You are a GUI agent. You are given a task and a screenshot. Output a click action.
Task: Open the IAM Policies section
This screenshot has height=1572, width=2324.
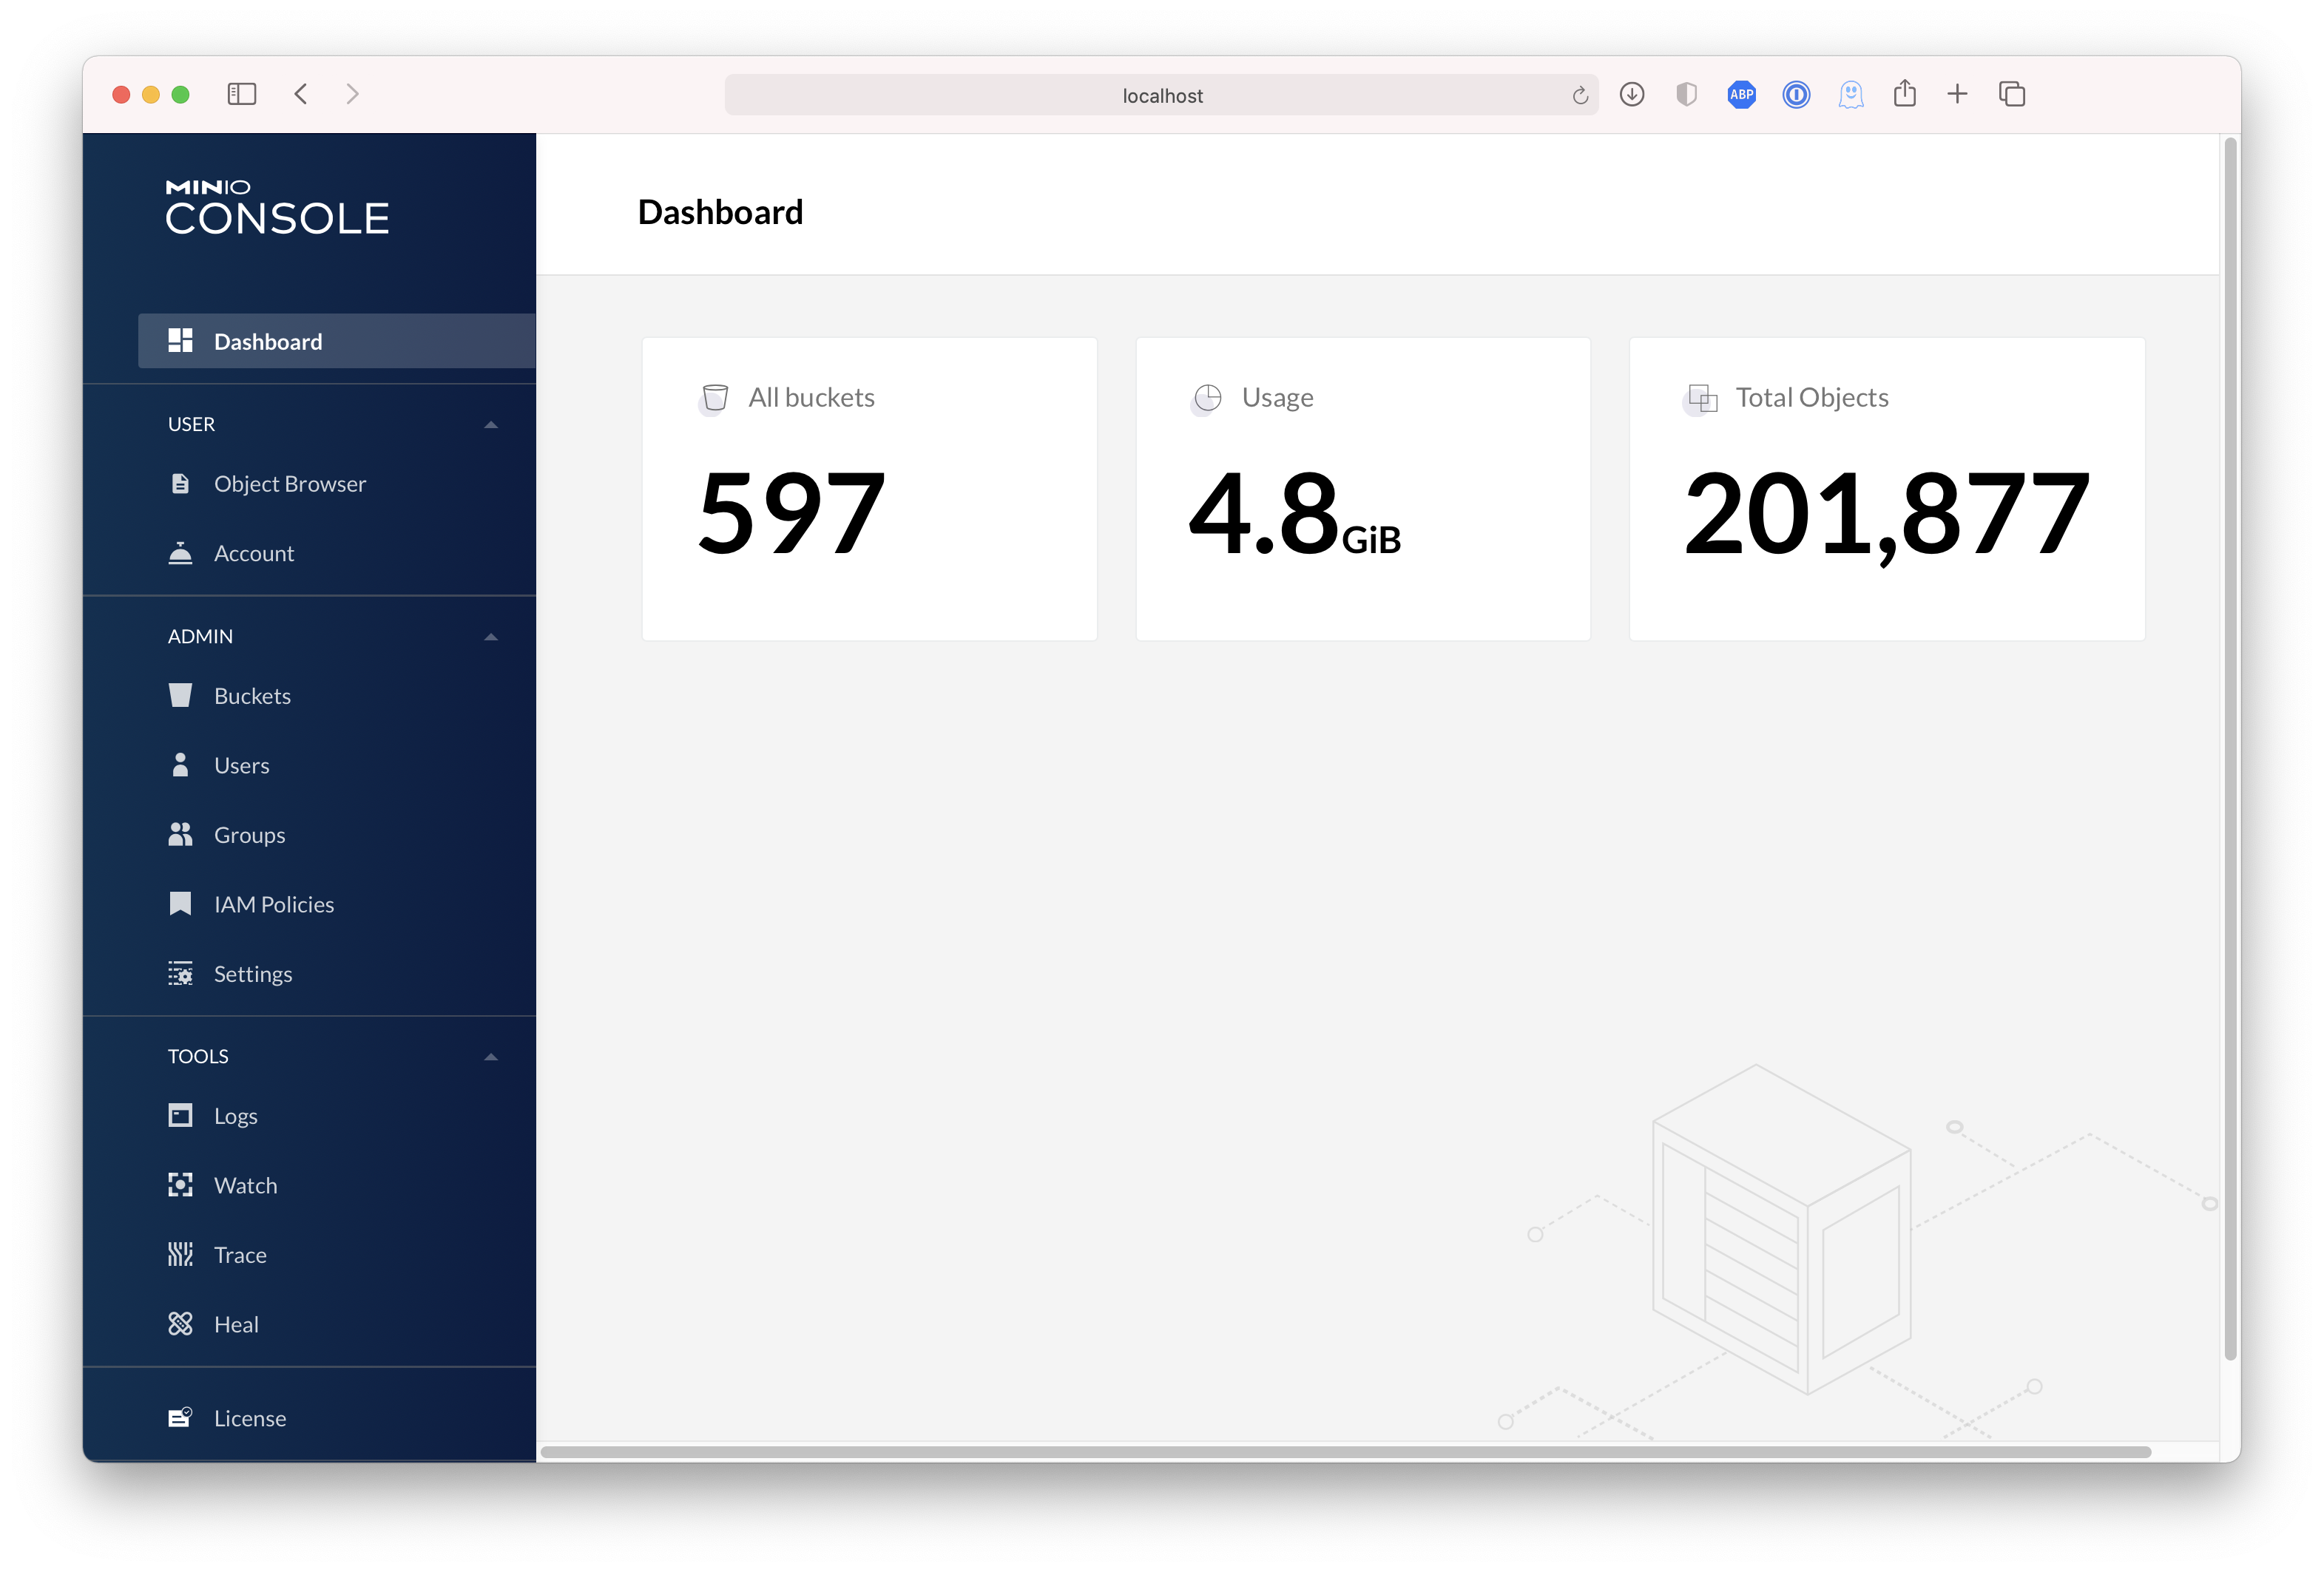[x=274, y=904]
